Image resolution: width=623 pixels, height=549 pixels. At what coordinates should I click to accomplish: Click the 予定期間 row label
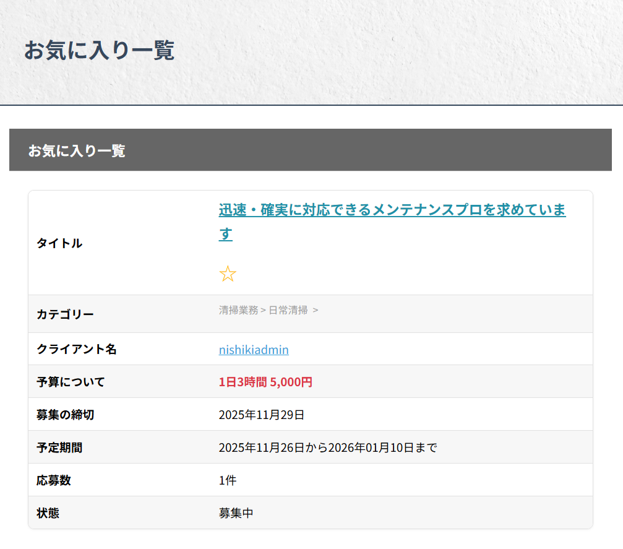click(59, 447)
